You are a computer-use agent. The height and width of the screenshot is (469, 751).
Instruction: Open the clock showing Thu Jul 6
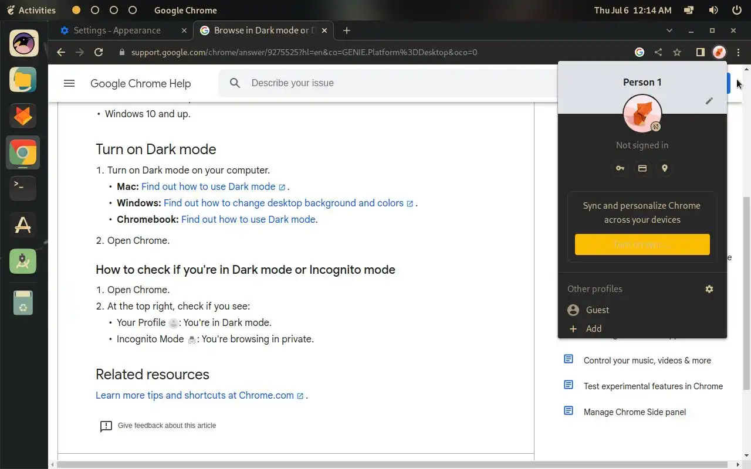pos(632,10)
